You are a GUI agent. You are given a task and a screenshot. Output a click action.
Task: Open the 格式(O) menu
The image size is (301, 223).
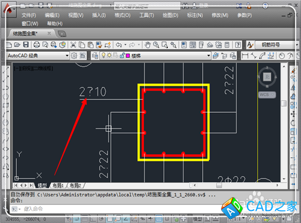122,15
